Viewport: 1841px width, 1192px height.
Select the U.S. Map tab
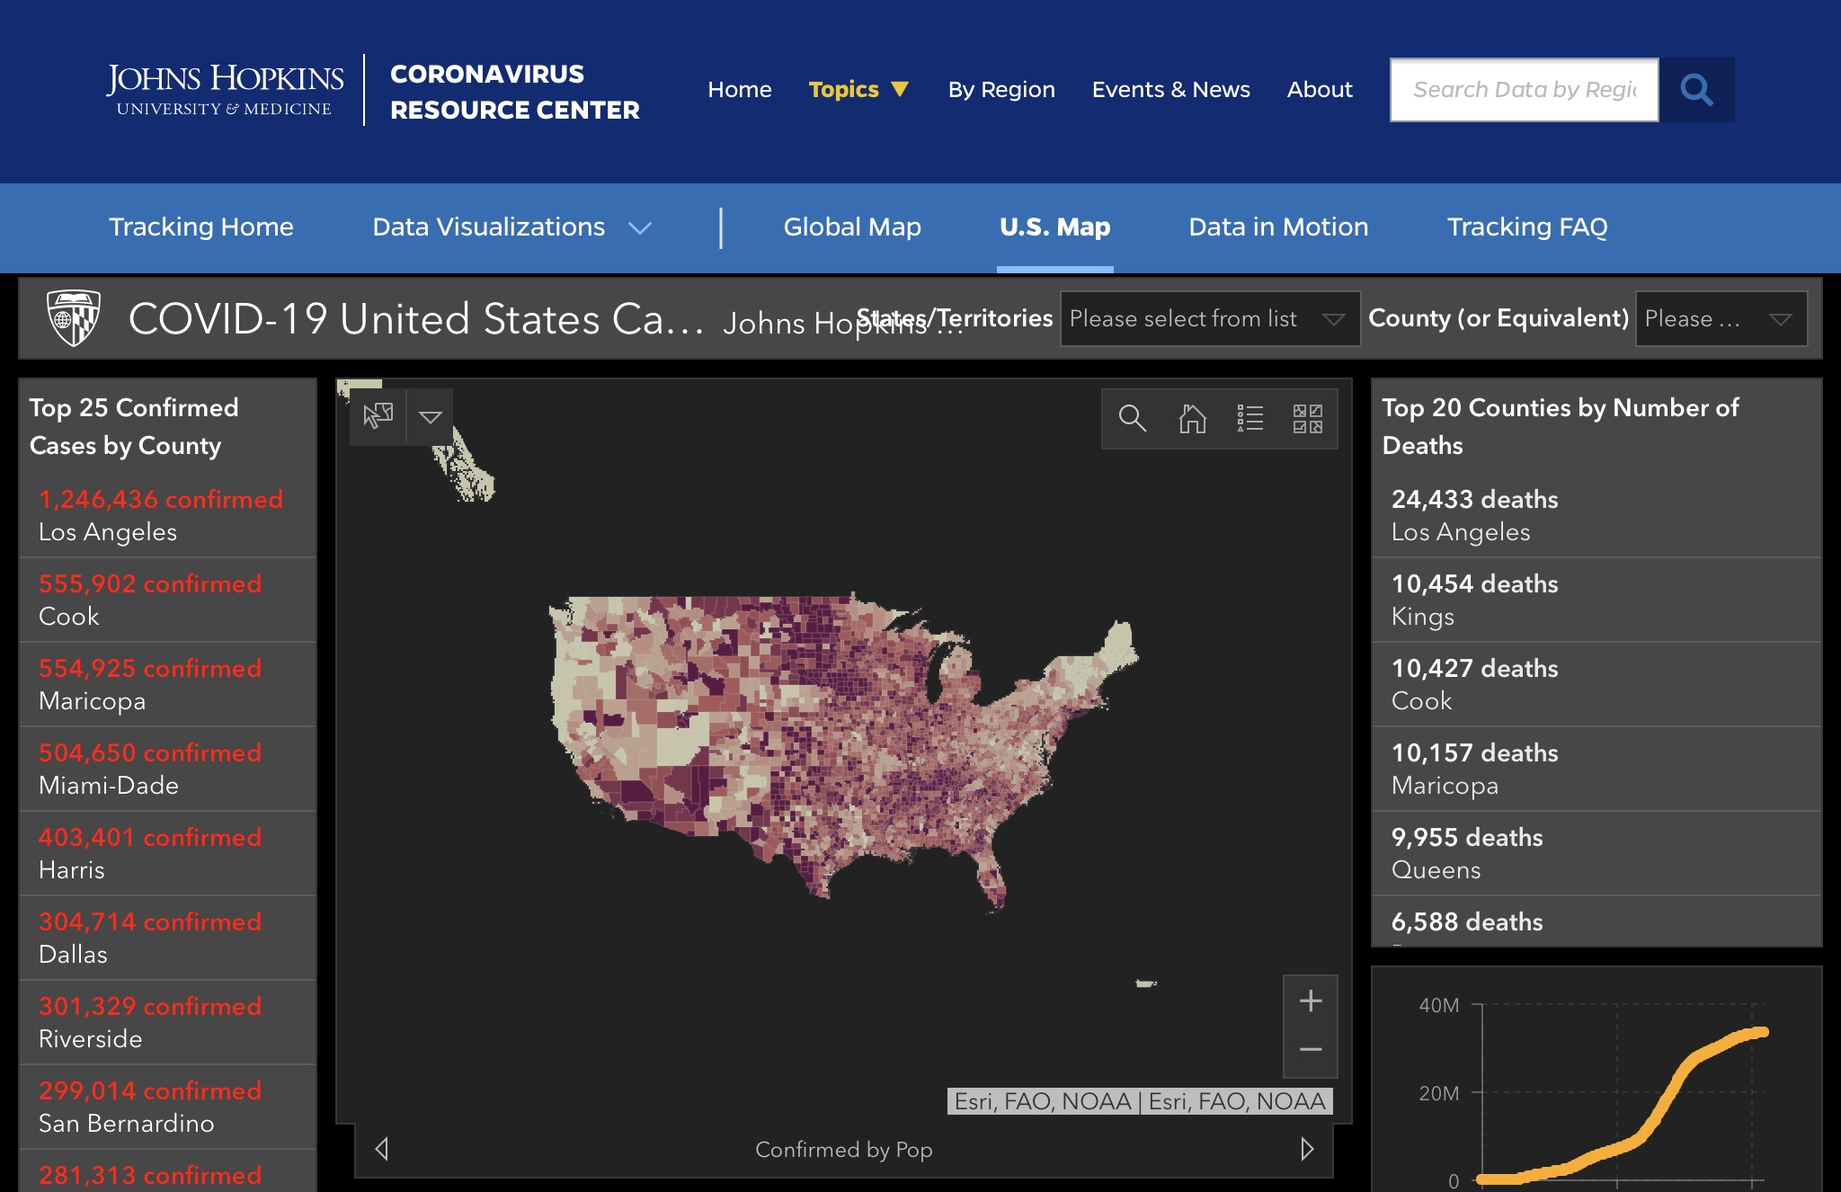pyautogui.click(x=1055, y=227)
